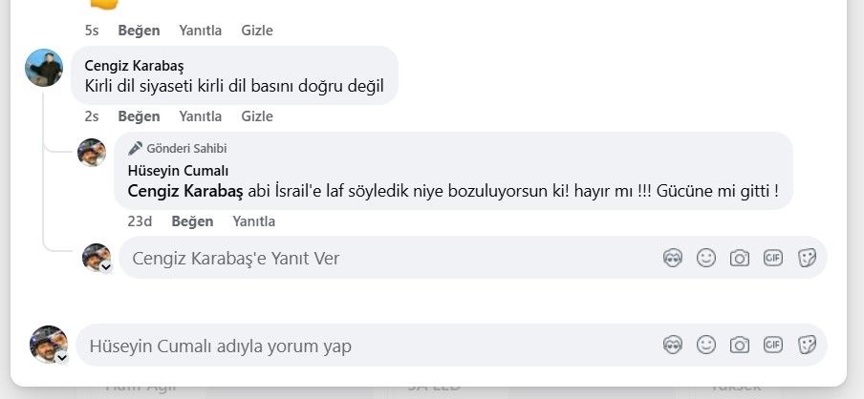Hide Cengiz Karabaş's comment with Gizle
Image resolution: width=864 pixels, height=399 pixels.
point(257,116)
